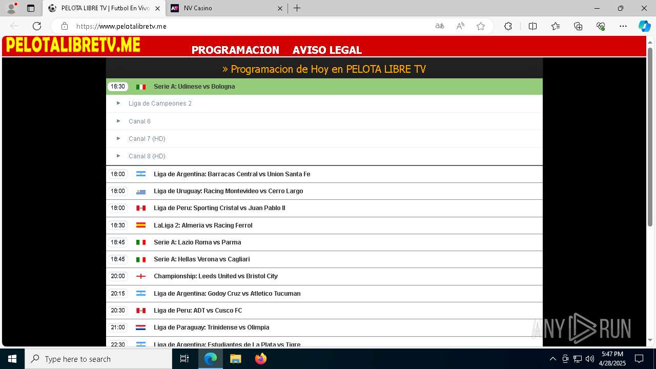Viewport: 656px width, 369px height.
Task: Open clock showing 5:47 PM
Action: [x=612, y=359]
